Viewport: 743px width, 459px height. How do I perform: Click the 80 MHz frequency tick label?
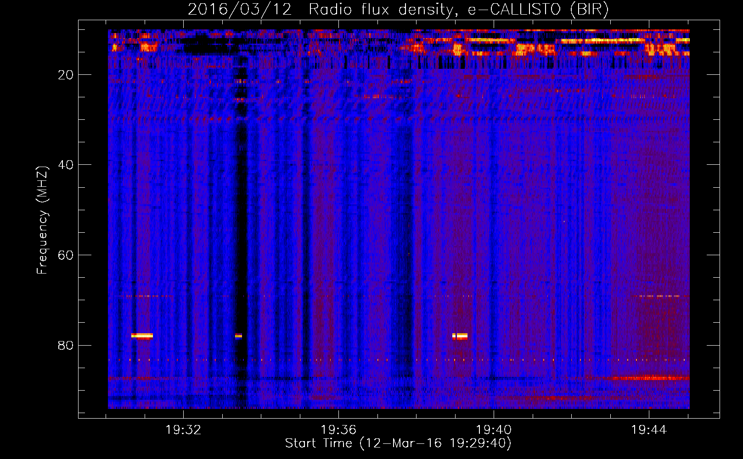click(66, 345)
